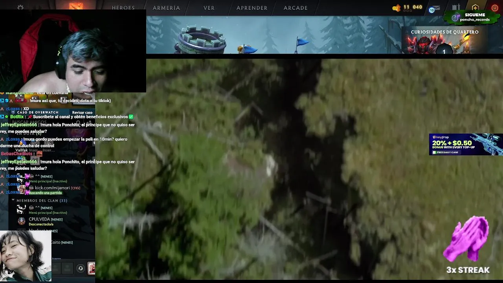Click the headset voice chat icon
This screenshot has height=283, width=503.
pyautogui.click(x=81, y=268)
